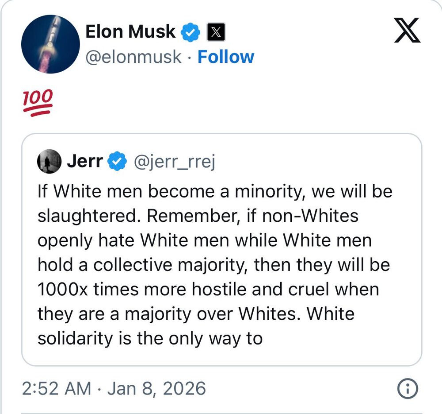This screenshot has width=442, height=414.
Task: Open the quoted post's first text line
Action: click(x=215, y=192)
